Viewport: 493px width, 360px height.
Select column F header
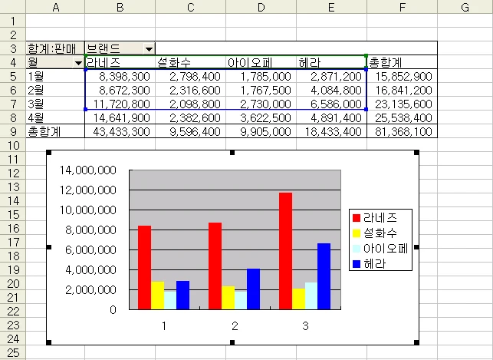(x=402, y=7)
